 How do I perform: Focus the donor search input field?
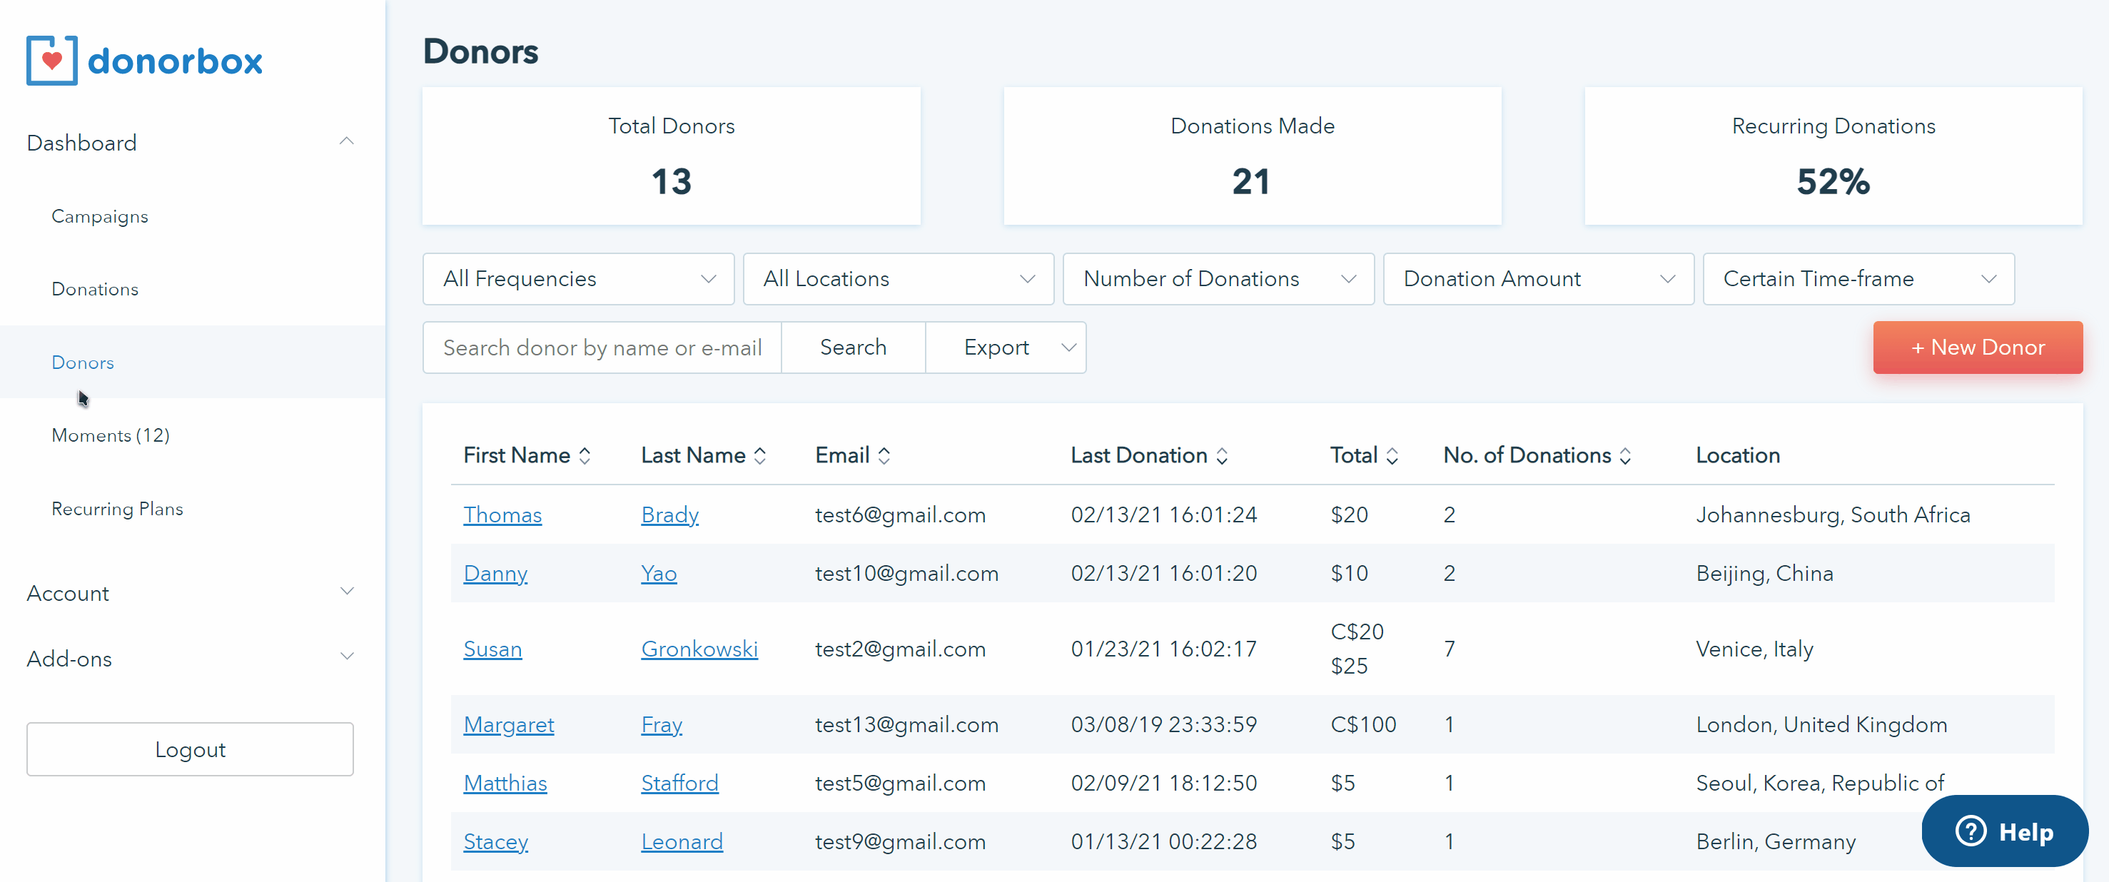(602, 348)
